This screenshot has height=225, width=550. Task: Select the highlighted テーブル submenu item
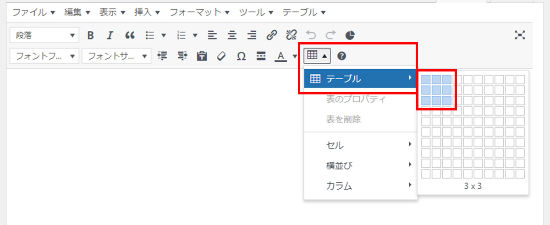[x=361, y=79]
